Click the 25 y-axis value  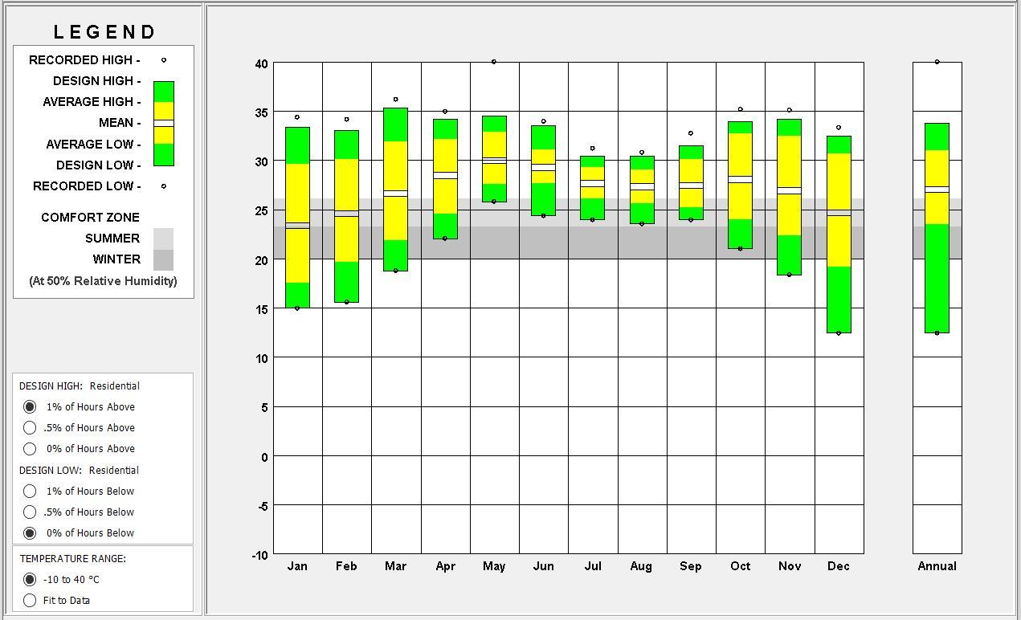point(261,211)
